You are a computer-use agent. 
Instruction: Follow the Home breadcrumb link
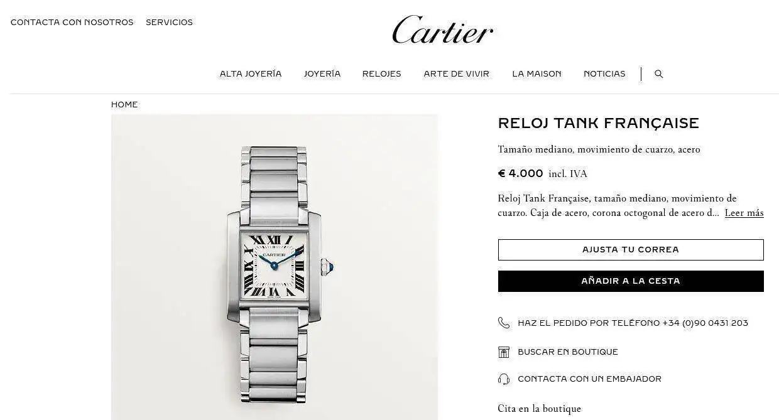point(124,105)
